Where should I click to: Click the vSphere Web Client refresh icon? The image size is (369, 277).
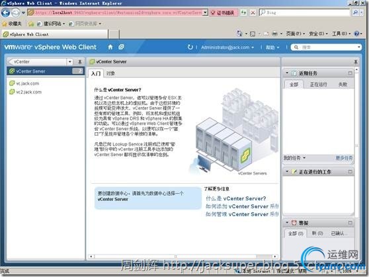click(190, 47)
